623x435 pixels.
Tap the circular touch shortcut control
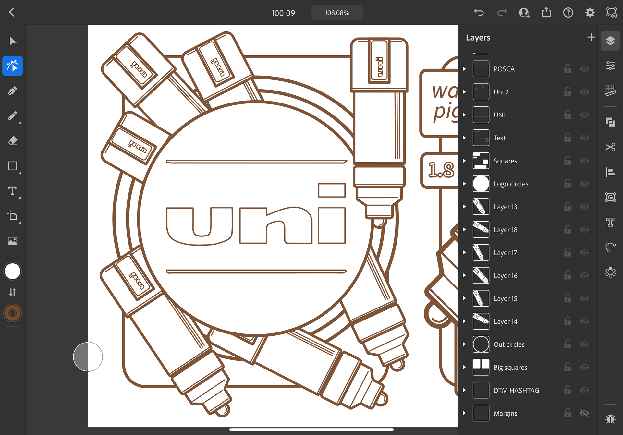[x=88, y=356]
